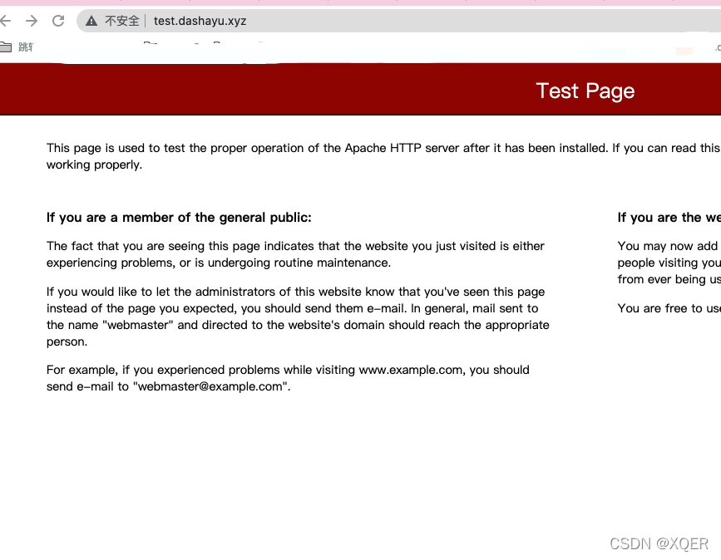Click the "If you are the we..." heading

(669, 218)
